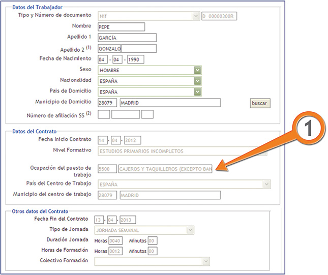The width and height of the screenshot is (328, 275).
Task: Click first Número de afiliación SS box
Action: pos(104,114)
